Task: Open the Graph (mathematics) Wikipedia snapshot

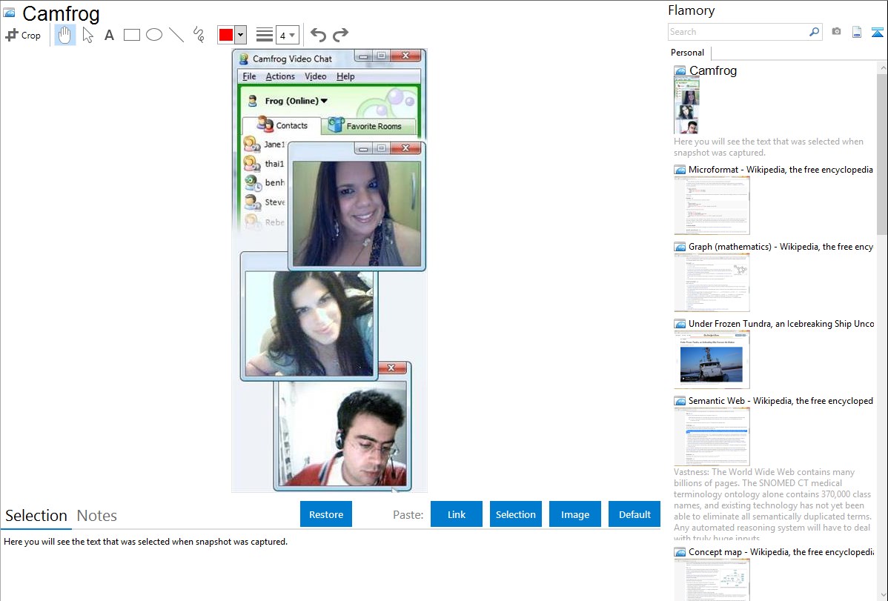Action: [x=712, y=282]
